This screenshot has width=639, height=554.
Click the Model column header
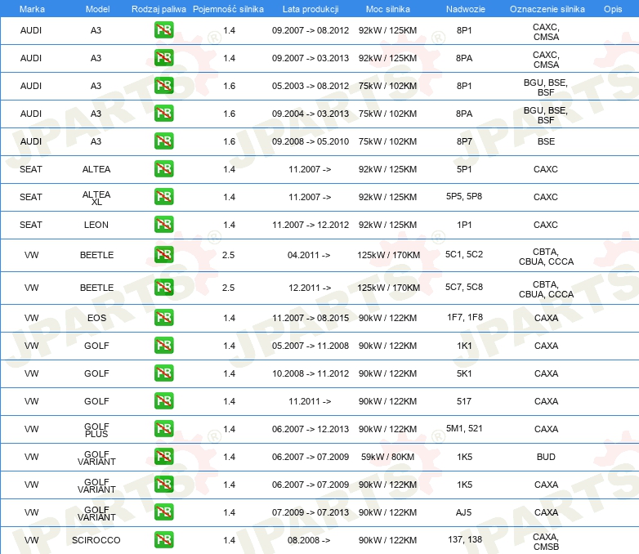tap(97, 9)
